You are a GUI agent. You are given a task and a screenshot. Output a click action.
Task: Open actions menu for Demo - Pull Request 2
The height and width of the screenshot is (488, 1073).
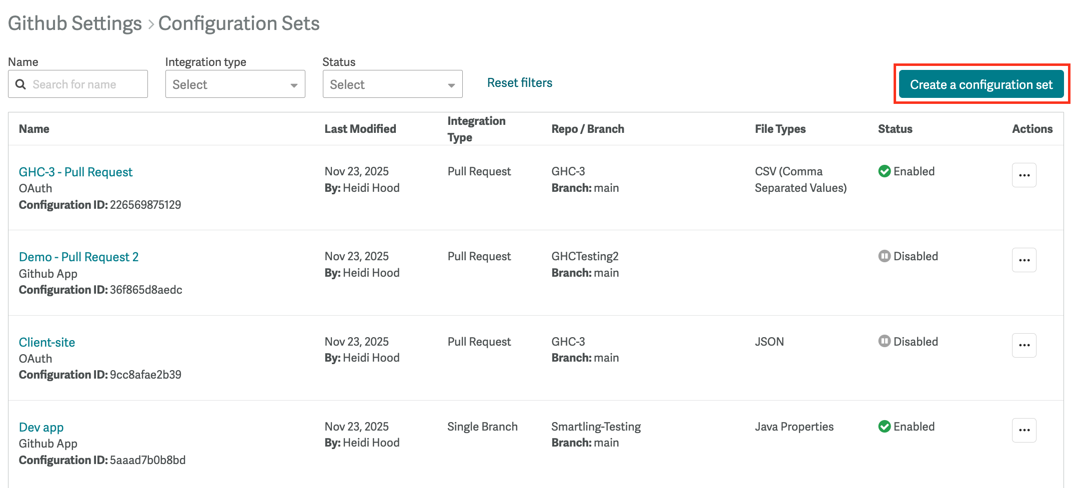(1024, 260)
